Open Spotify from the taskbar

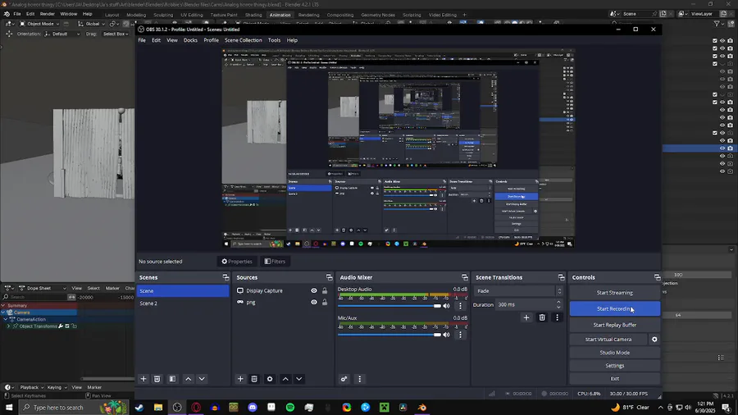[x=290, y=408]
